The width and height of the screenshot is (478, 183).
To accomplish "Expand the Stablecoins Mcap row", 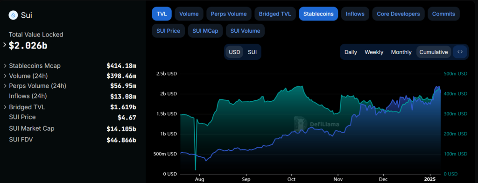I will (5, 65).
